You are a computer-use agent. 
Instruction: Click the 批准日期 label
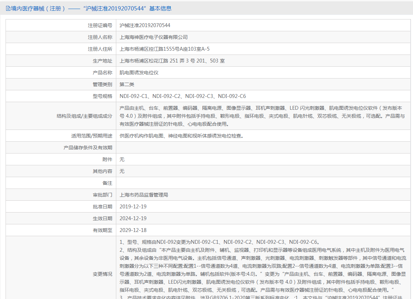coord(102,207)
